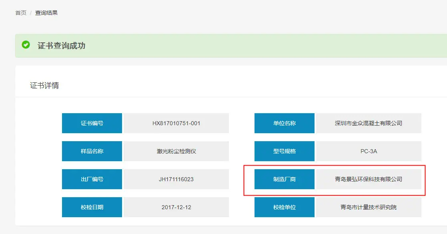Screen dimensions: 447x234
Task: Click the 样品名称 label cell
Action: click(x=92, y=151)
